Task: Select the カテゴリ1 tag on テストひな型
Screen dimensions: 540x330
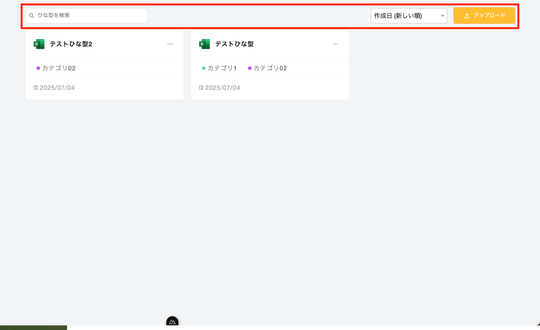Action: 222,68
